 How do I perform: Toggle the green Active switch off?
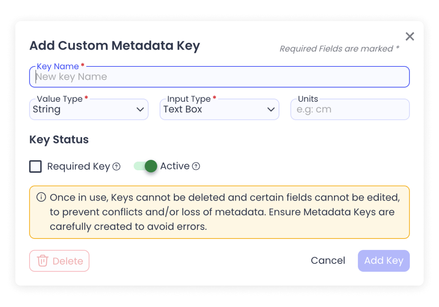(145, 166)
